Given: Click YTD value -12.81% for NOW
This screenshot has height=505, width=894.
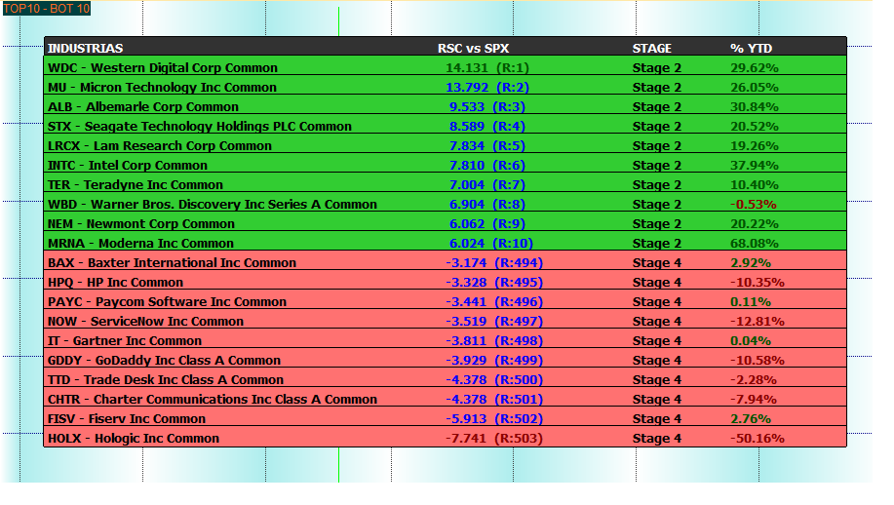Looking at the screenshot, I should [x=758, y=321].
